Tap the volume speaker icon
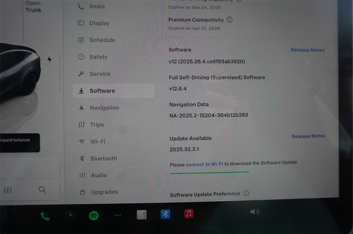 click(x=255, y=212)
